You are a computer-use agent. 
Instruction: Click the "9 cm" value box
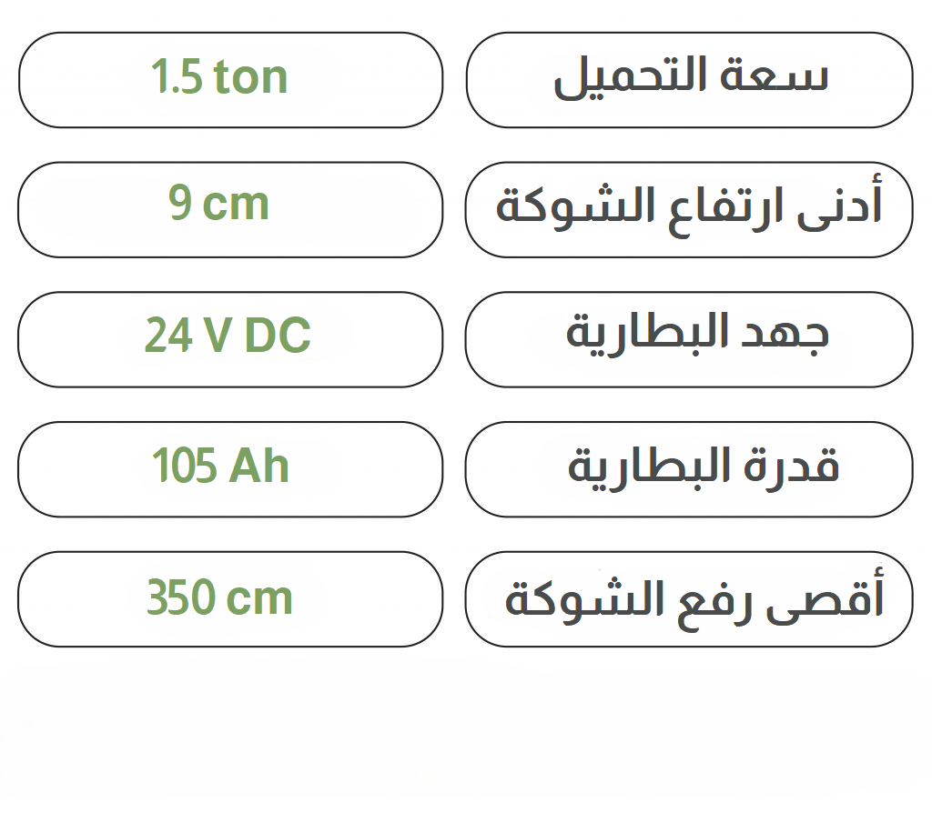pyautogui.click(x=230, y=209)
